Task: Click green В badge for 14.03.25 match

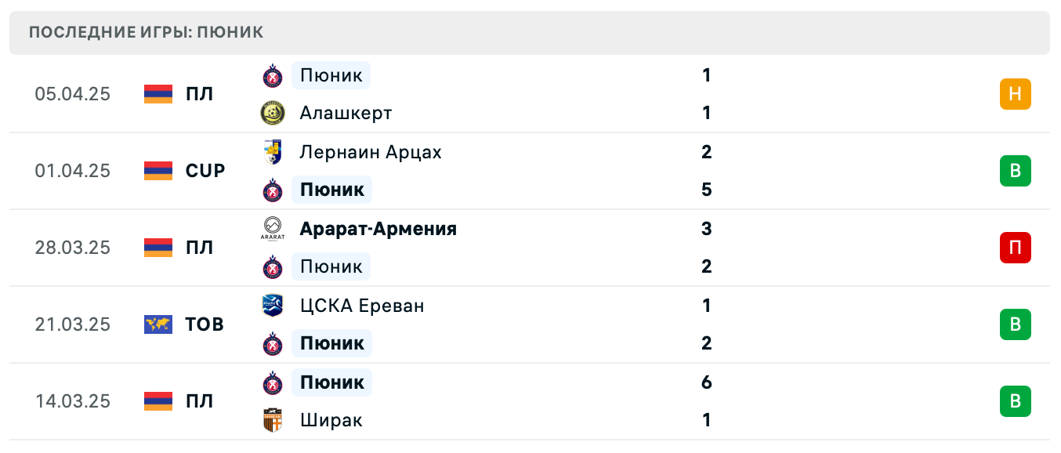Action: pos(1015,401)
